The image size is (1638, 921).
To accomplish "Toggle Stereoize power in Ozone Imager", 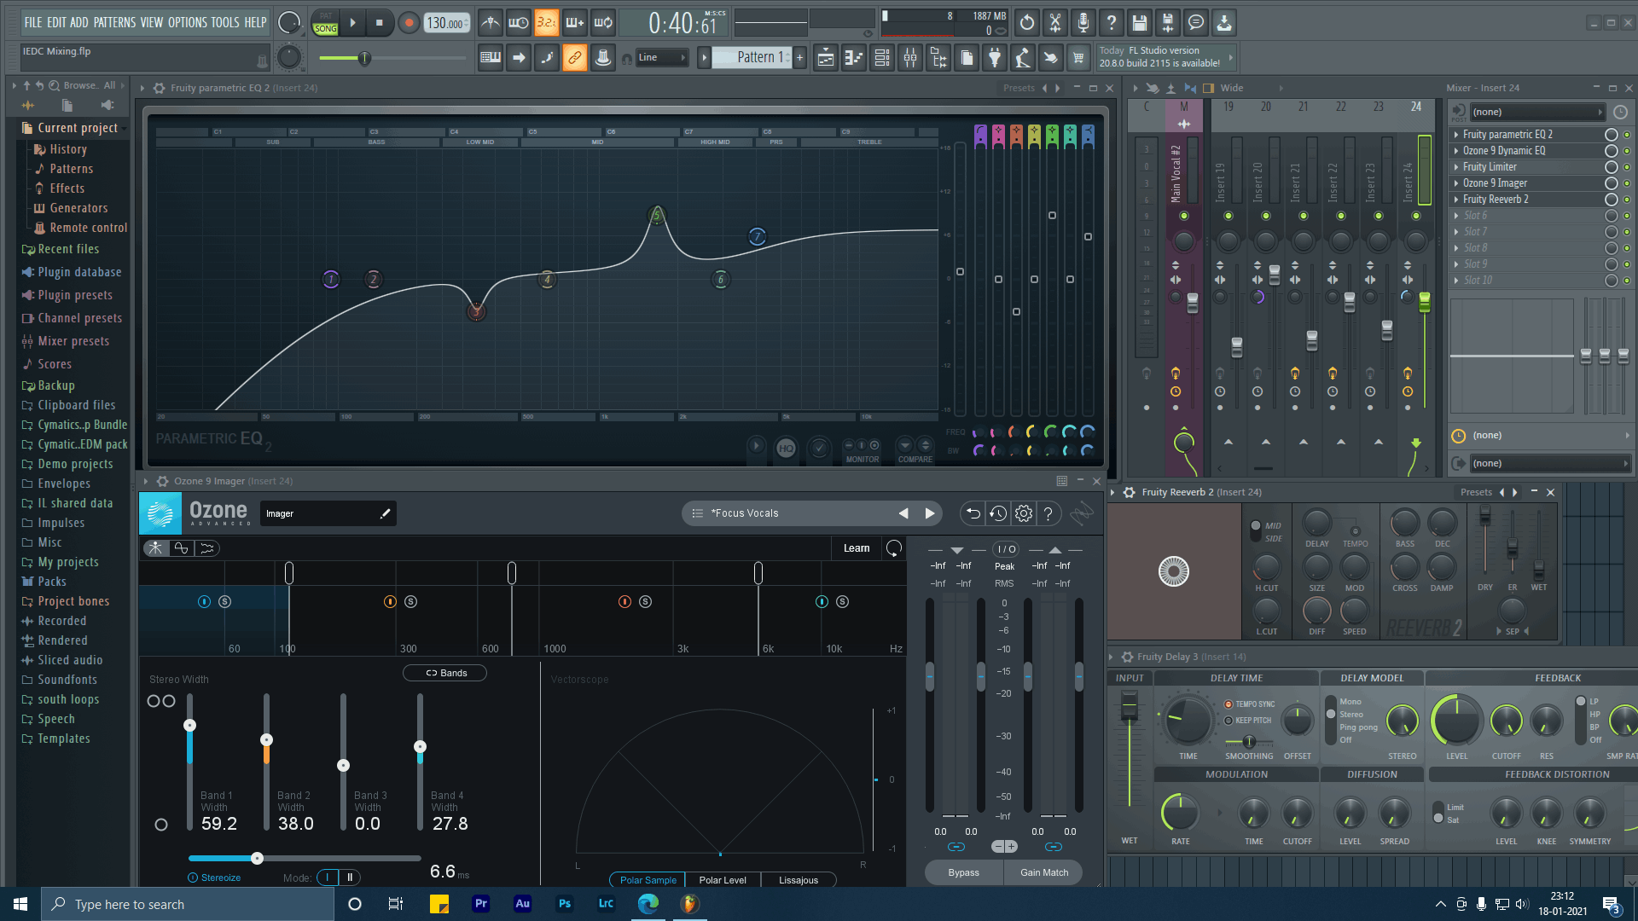I will [193, 878].
